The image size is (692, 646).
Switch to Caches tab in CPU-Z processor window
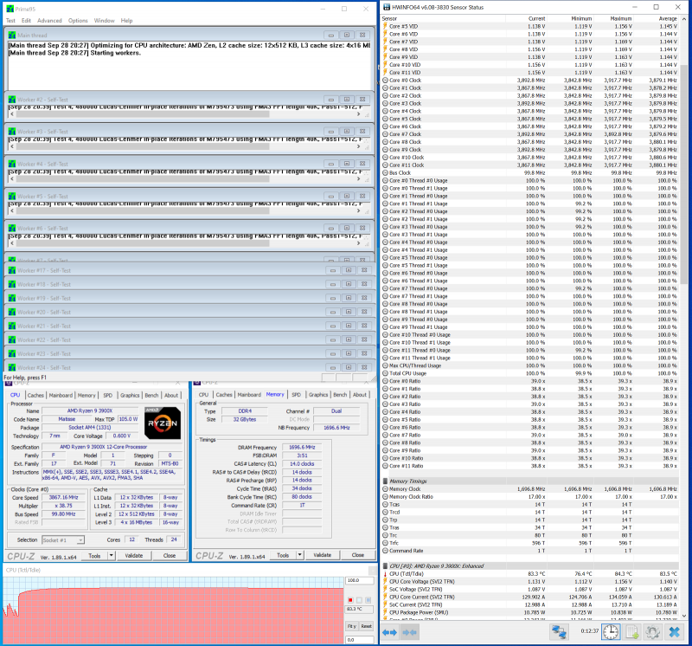(x=35, y=396)
